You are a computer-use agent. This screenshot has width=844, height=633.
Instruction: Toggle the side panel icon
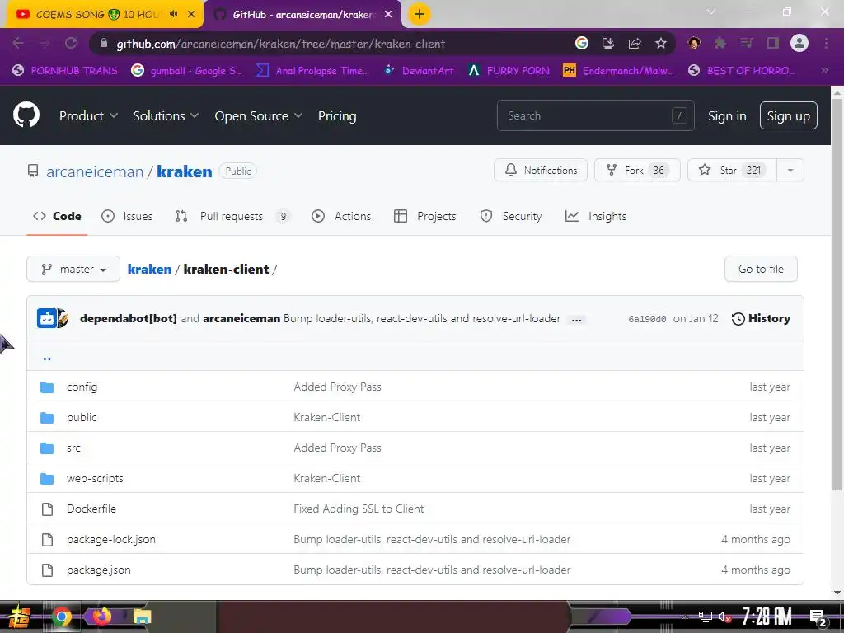pyautogui.click(x=773, y=43)
